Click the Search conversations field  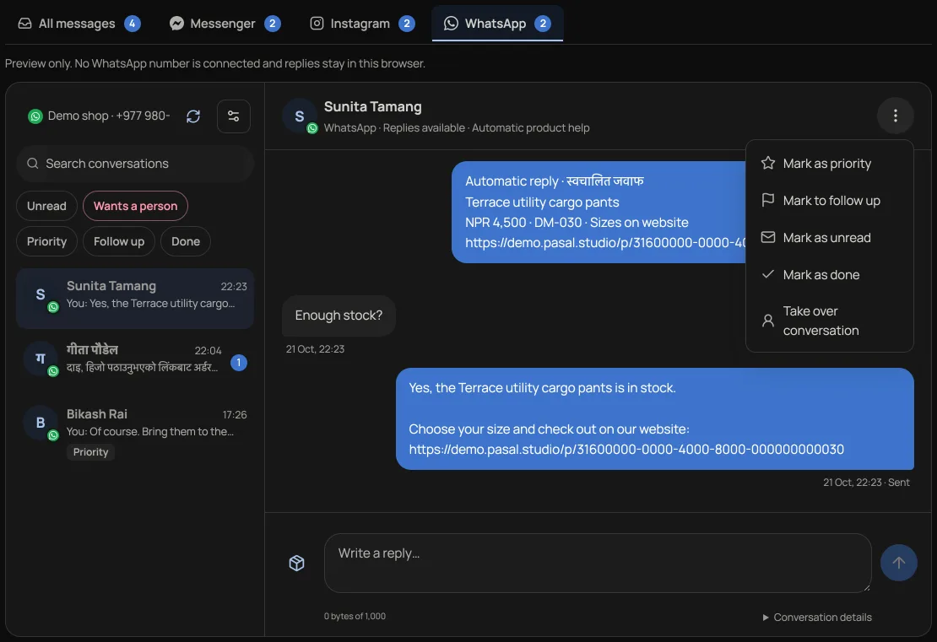click(x=135, y=164)
